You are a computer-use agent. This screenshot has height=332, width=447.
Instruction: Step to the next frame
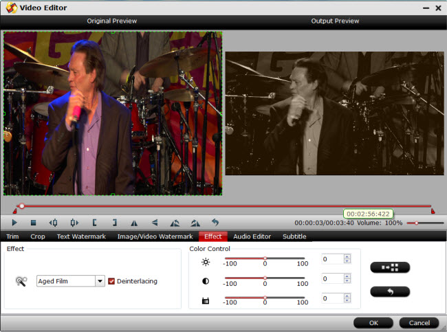(74, 223)
